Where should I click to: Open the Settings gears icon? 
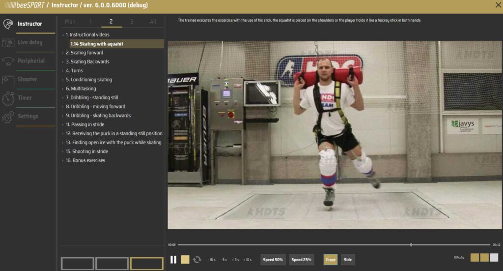pos(8,117)
